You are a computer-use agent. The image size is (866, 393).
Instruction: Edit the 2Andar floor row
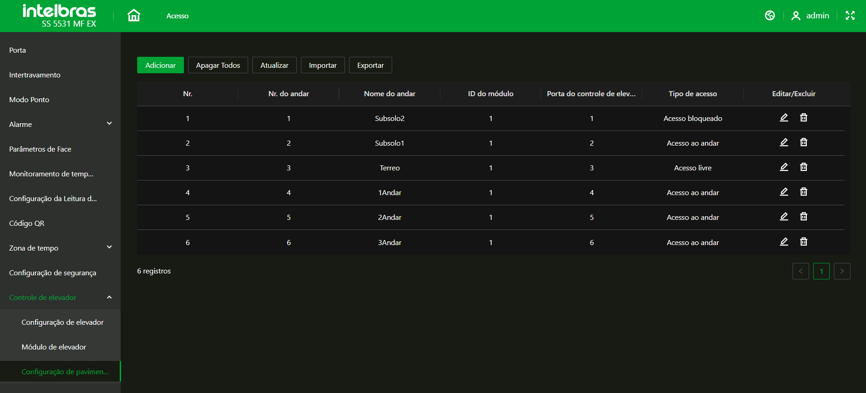[784, 217]
